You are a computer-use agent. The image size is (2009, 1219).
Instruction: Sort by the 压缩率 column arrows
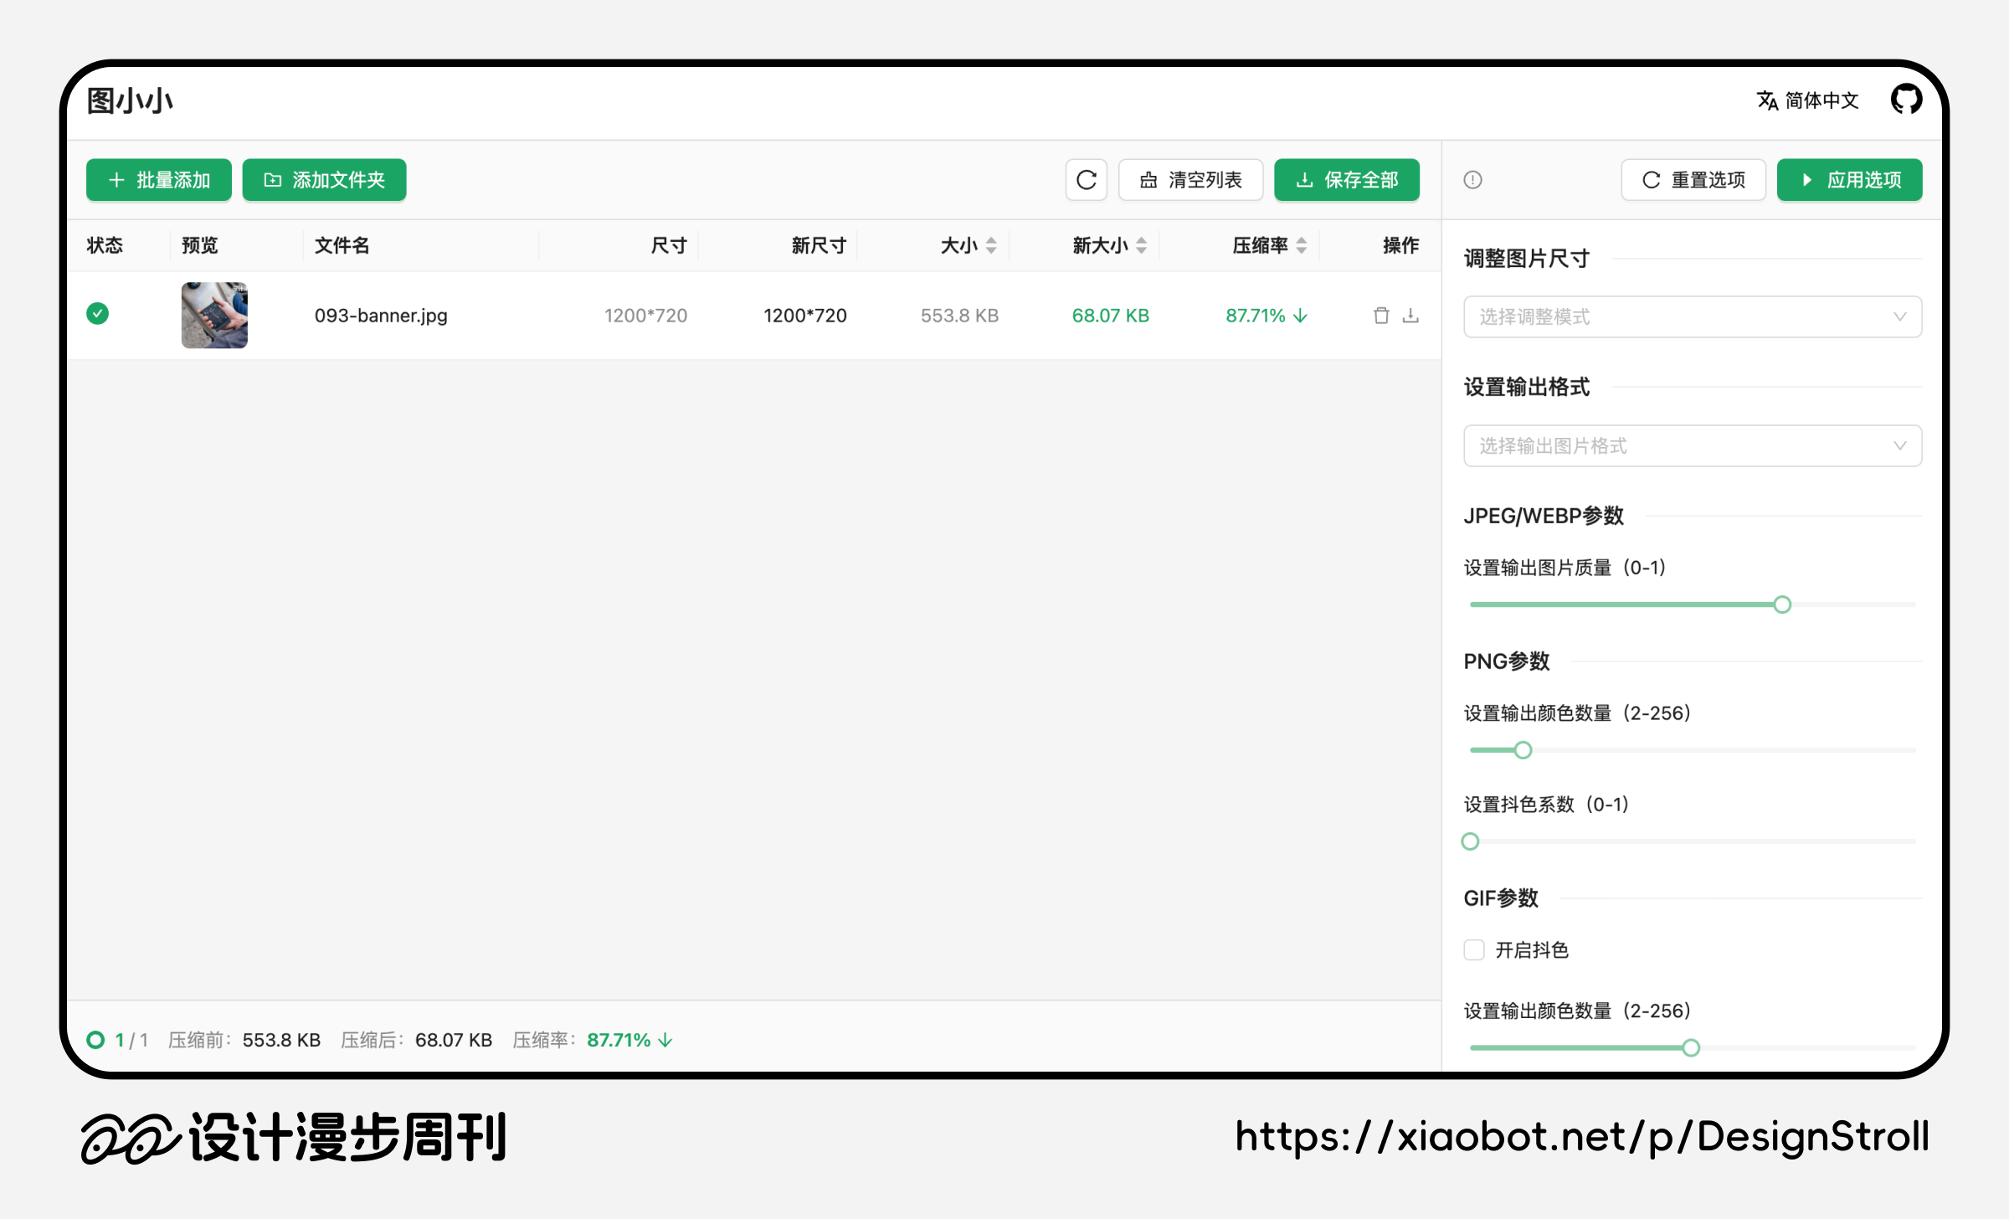(1301, 245)
